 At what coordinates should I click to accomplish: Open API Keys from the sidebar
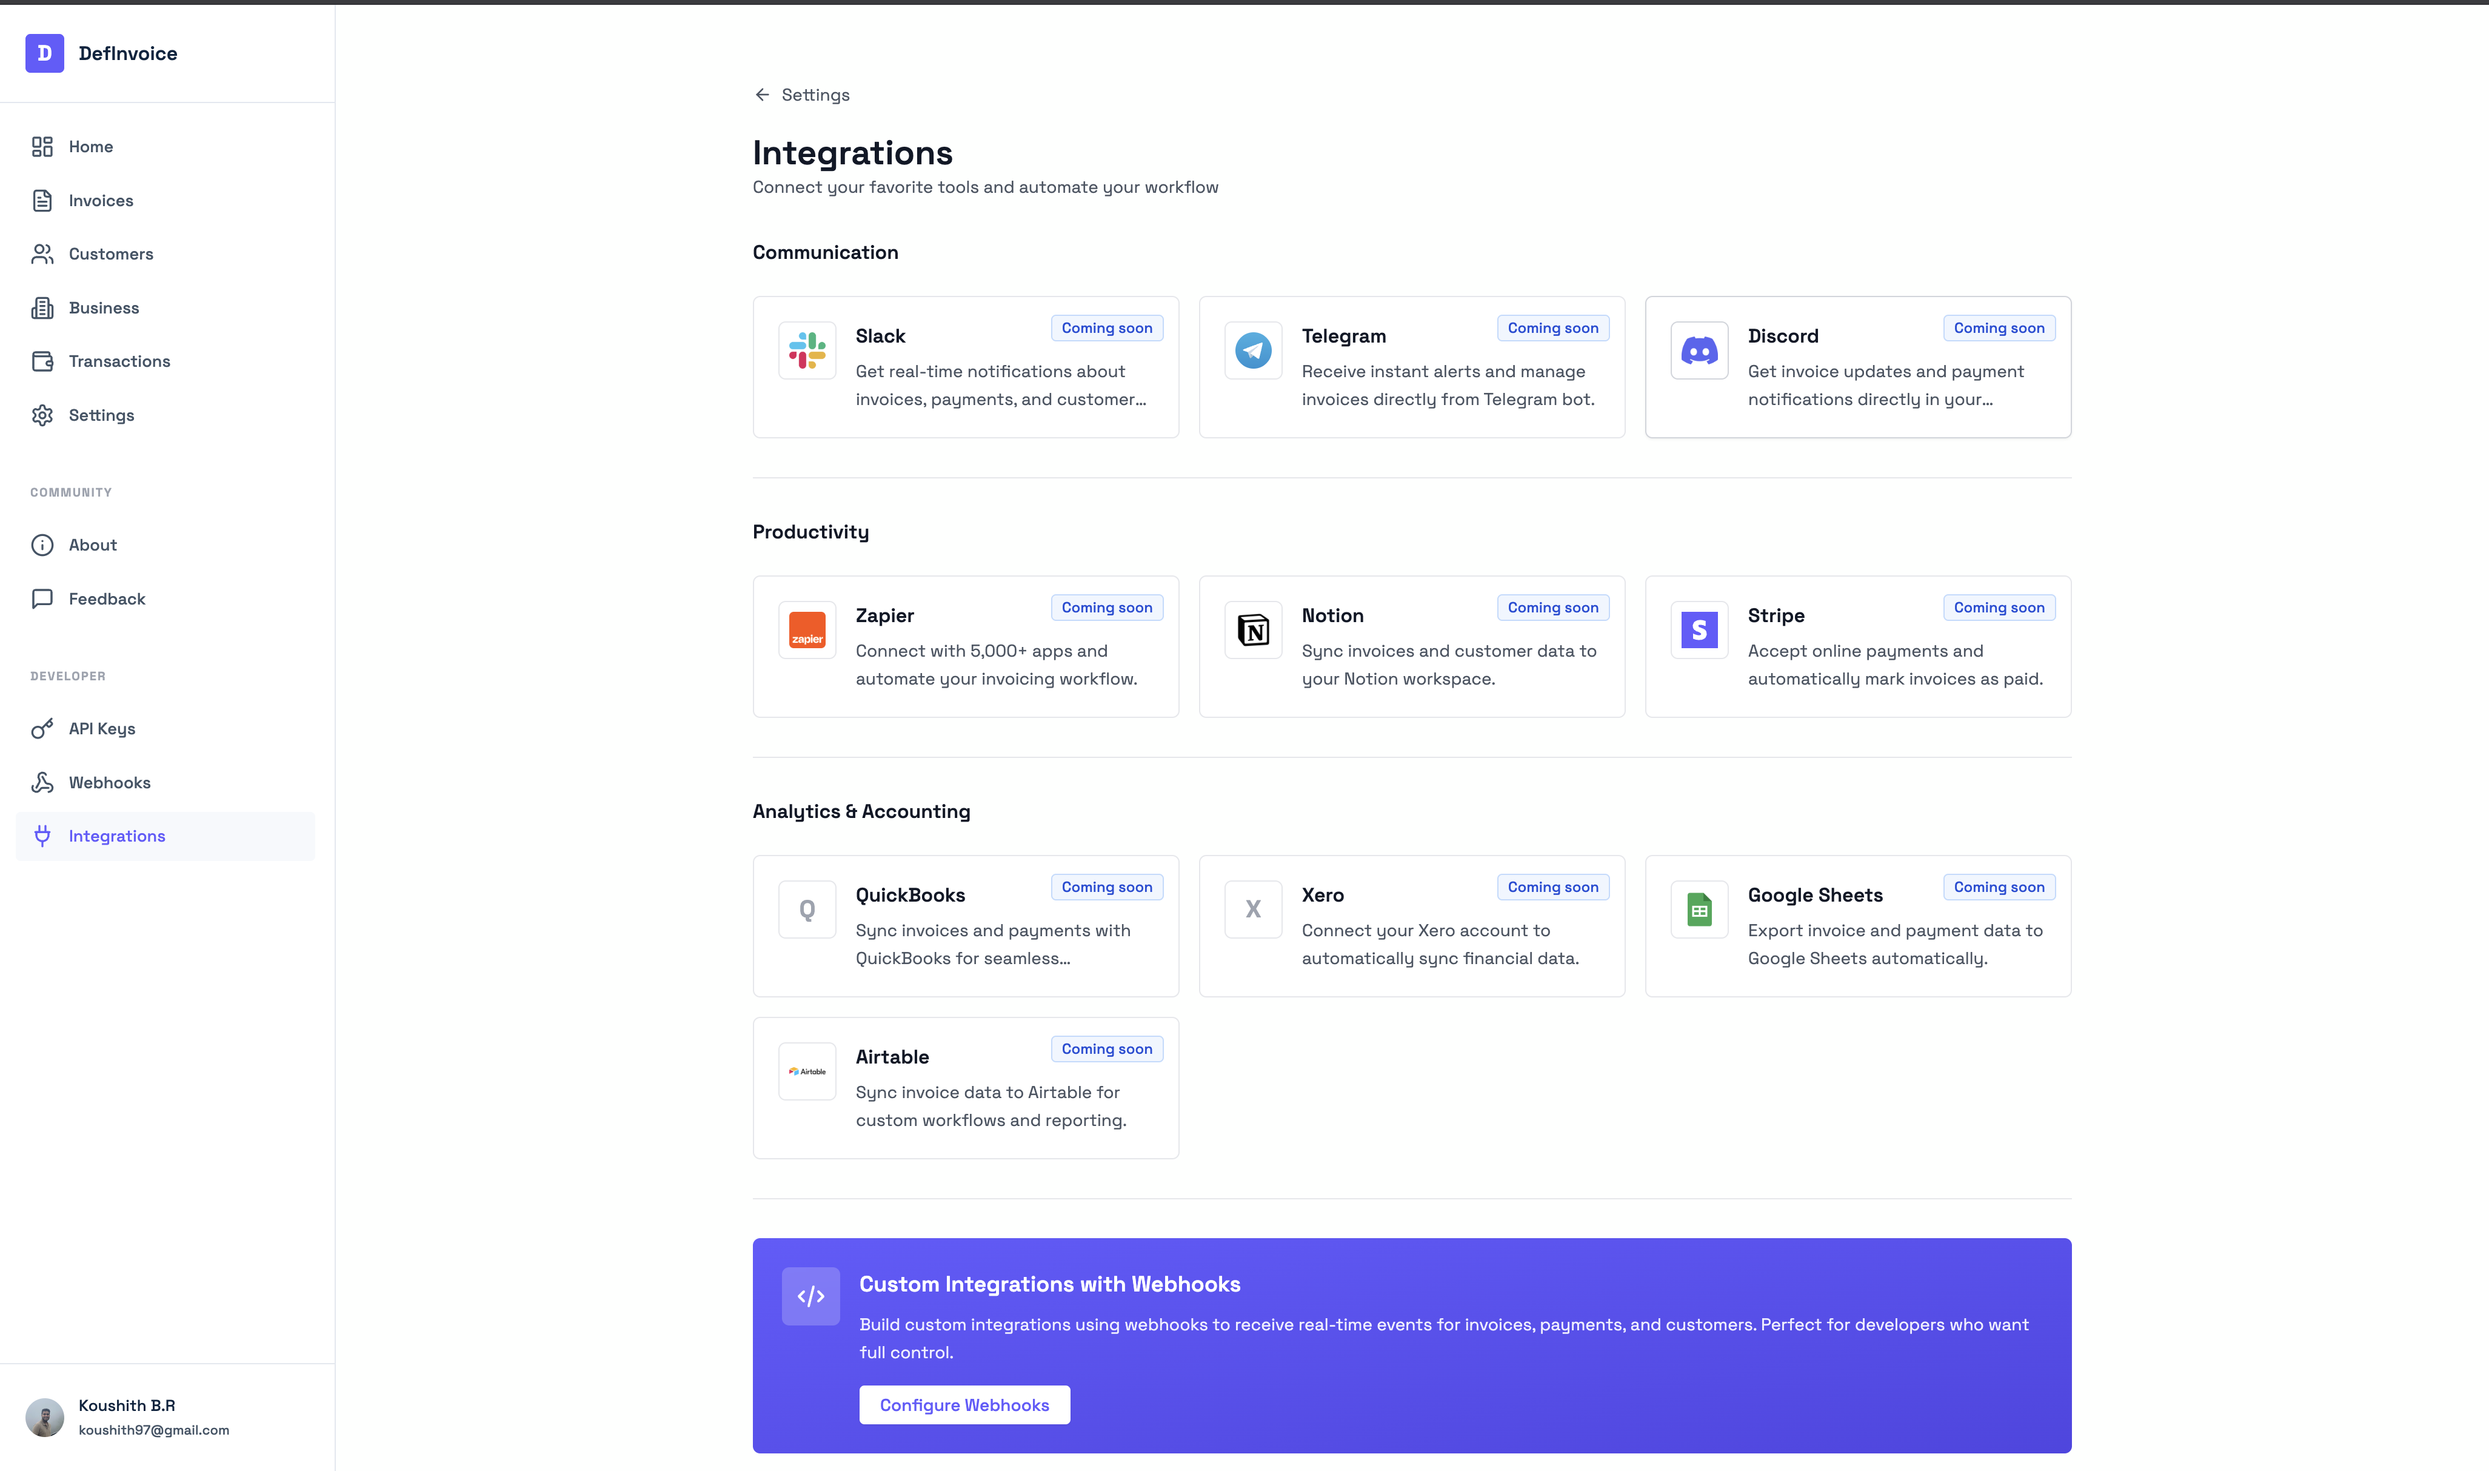coord(102,729)
